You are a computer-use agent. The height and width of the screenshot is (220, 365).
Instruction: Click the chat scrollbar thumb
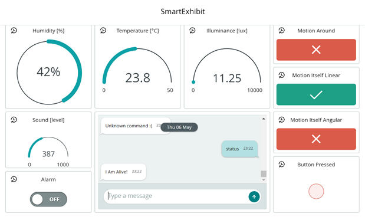[x=264, y=173]
